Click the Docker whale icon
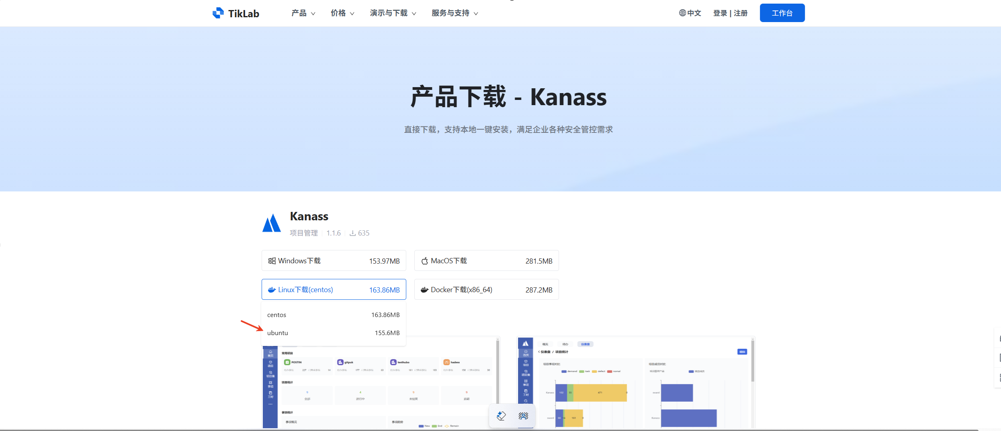 click(x=424, y=290)
